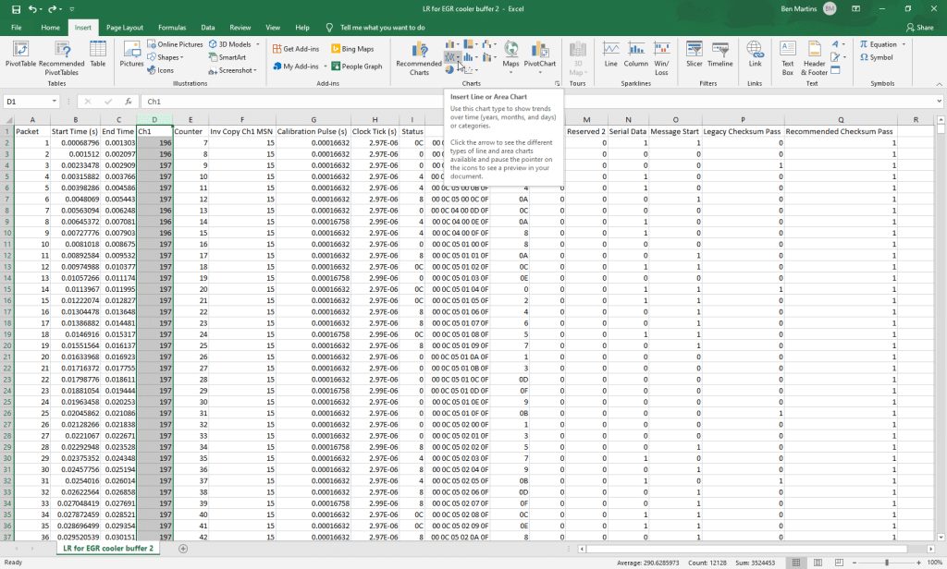Launch Bing Maps add-in

pos(352,49)
